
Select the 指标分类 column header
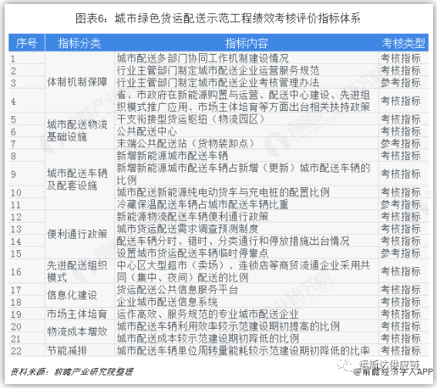(79, 43)
